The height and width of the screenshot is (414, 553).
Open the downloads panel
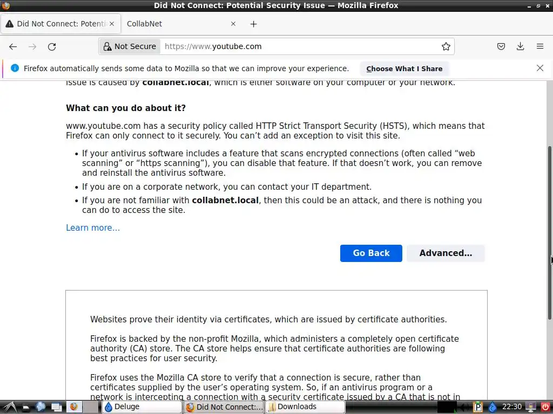point(520,46)
